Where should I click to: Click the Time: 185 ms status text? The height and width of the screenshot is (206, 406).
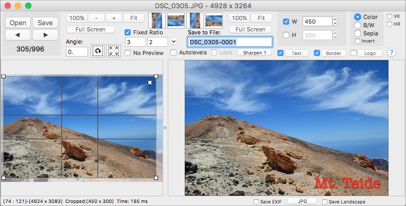pos(132,201)
